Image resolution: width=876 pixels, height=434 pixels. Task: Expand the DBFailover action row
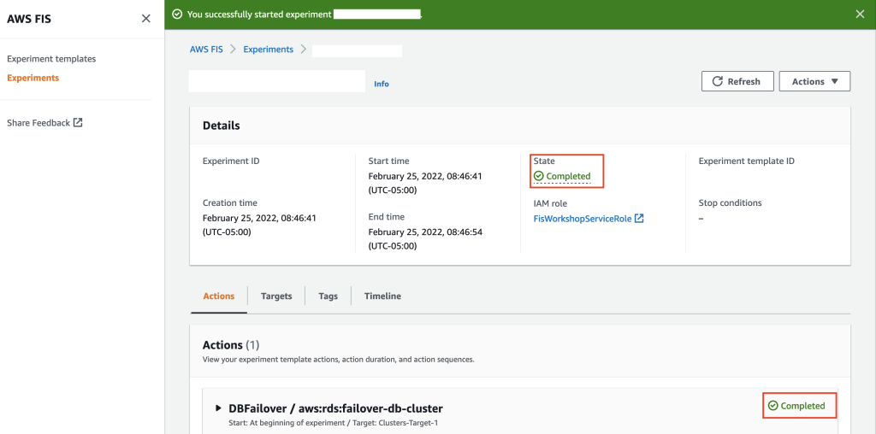(218, 408)
